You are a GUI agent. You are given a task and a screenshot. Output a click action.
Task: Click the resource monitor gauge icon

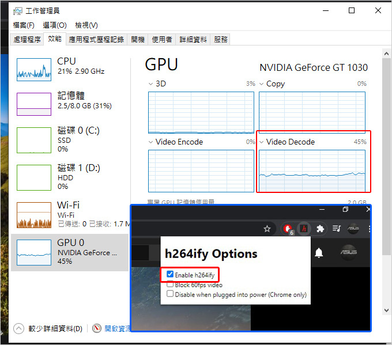pyautogui.click(x=97, y=328)
